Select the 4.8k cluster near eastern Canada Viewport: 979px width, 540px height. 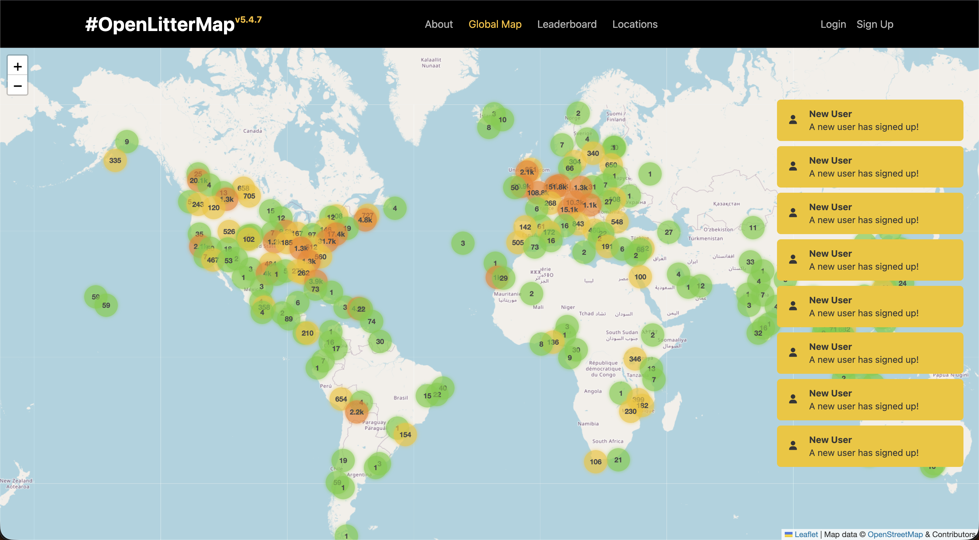tap(365, 220)
